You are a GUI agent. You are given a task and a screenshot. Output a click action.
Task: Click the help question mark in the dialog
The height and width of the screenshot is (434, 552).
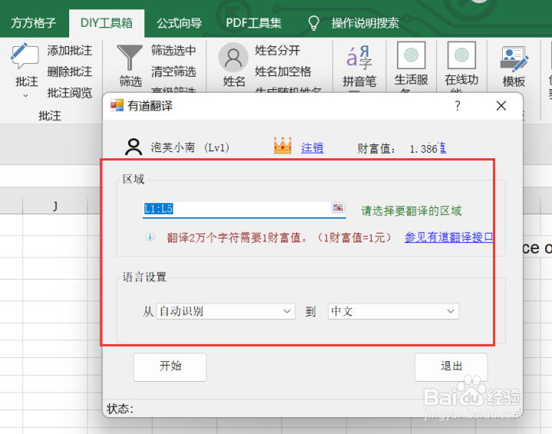[x=458, y=105]
